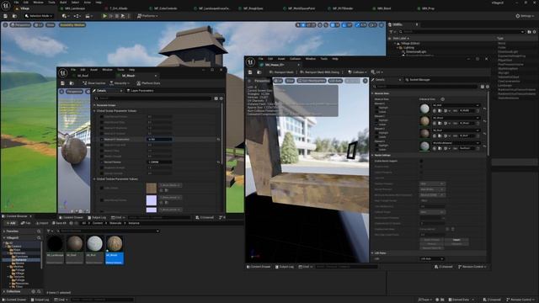The image size is (539, 303).
Task: Open the Platforms dropdown in the main toolbar
Action: [x=147, y=16]
